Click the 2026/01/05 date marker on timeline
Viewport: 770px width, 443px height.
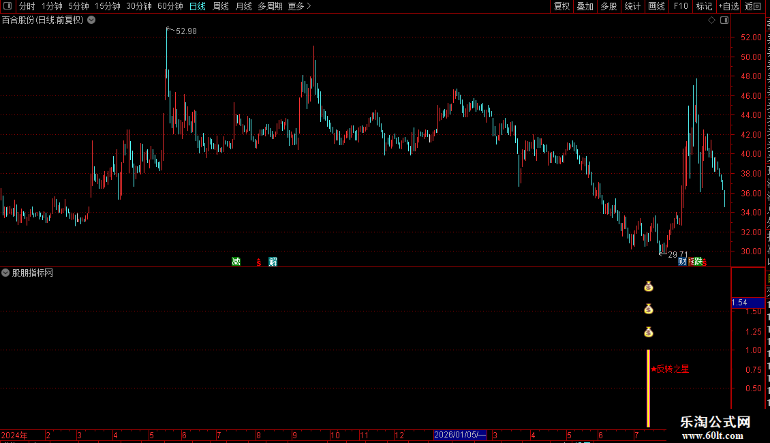[460, 435]
